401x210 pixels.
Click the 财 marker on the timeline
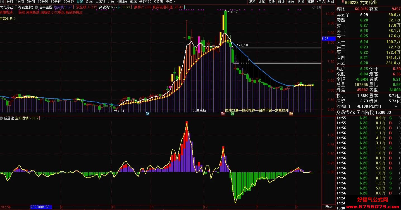pos(147,113)
